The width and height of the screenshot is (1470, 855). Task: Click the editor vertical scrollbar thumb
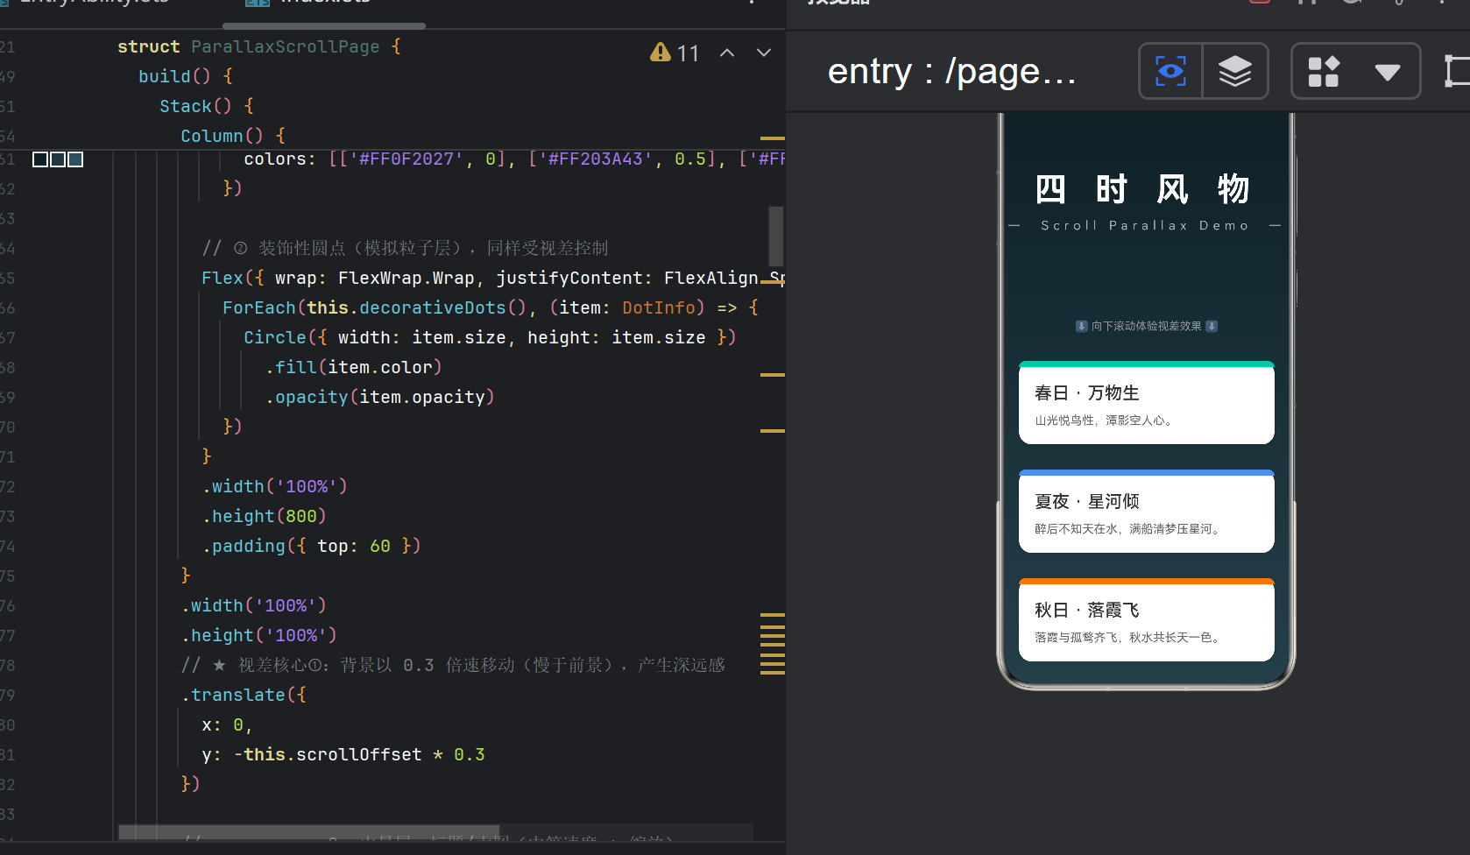775,237
